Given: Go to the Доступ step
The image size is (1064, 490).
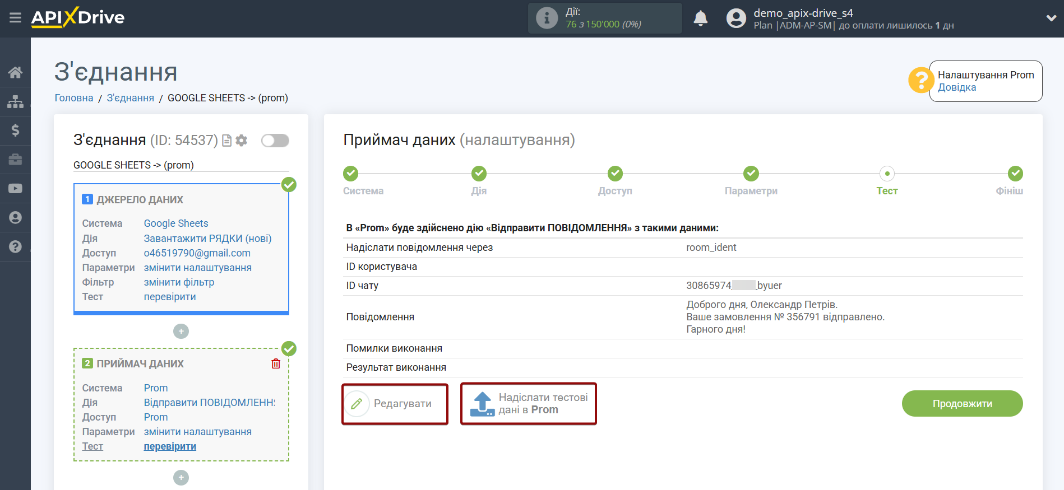Looking at the screenshot, I should [x=615, y=174].
